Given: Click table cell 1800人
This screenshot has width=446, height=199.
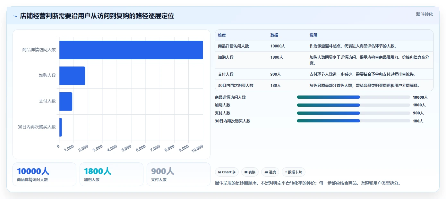Looking at the screenshot, I should 277,57.
